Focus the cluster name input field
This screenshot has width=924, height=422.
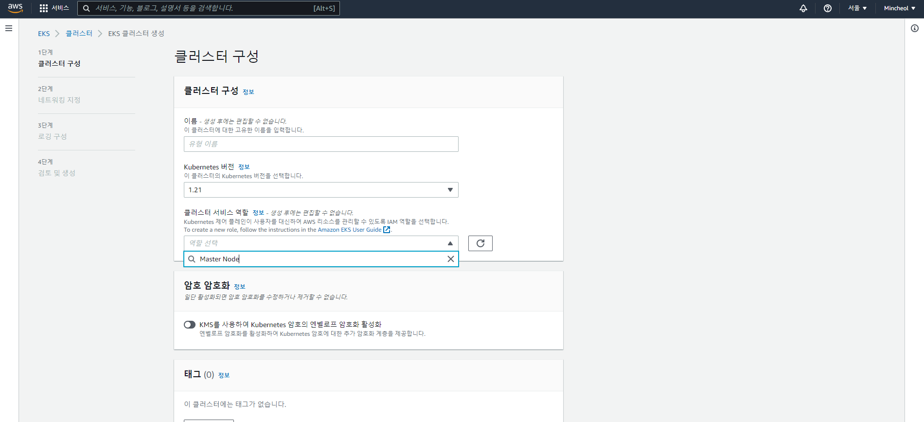321,144
